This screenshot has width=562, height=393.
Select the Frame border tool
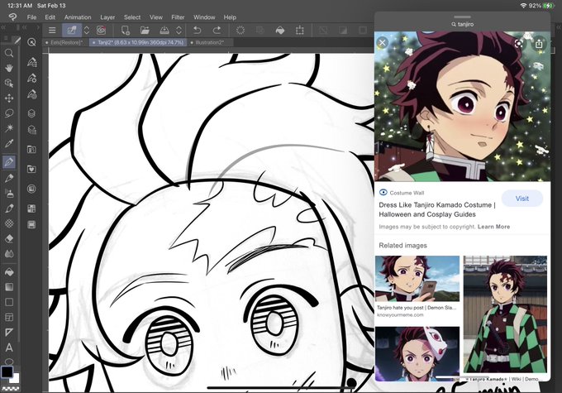point(9,317)
